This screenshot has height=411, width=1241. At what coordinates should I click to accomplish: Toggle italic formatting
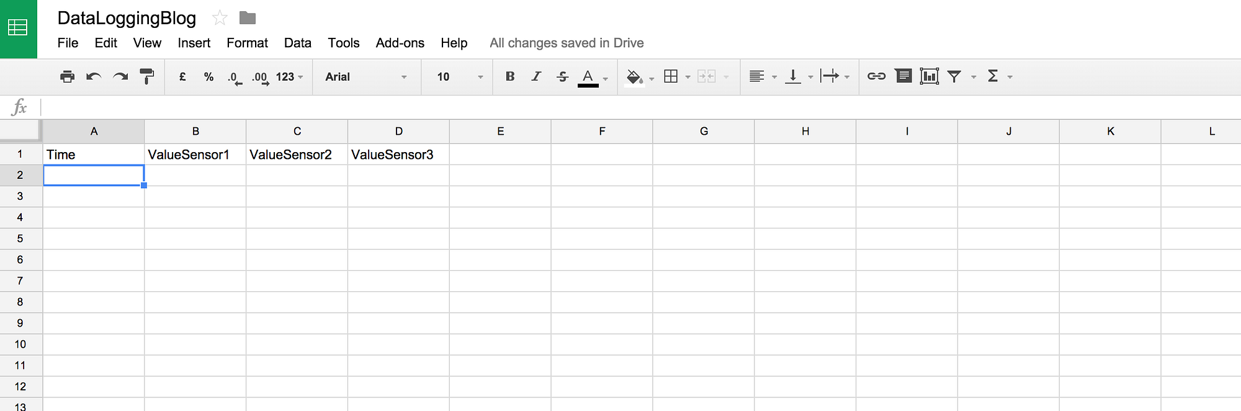coord(536,76)
